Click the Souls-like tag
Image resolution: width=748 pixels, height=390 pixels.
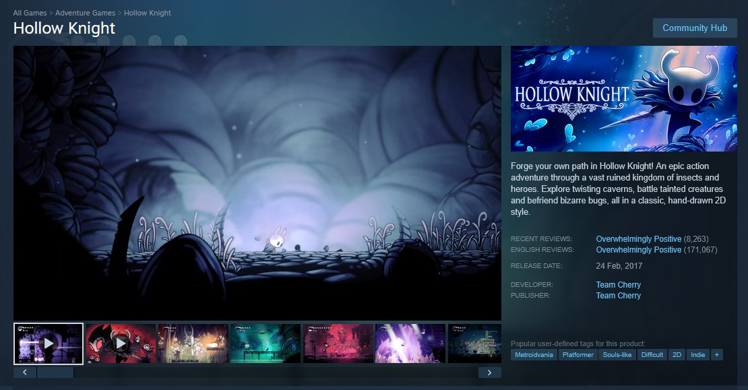click(617, 355)
